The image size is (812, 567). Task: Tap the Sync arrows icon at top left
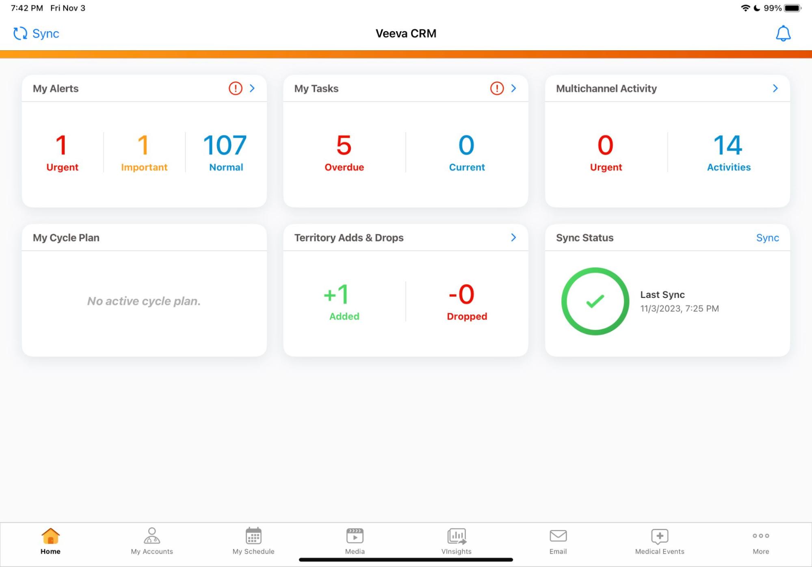point(20,33)
